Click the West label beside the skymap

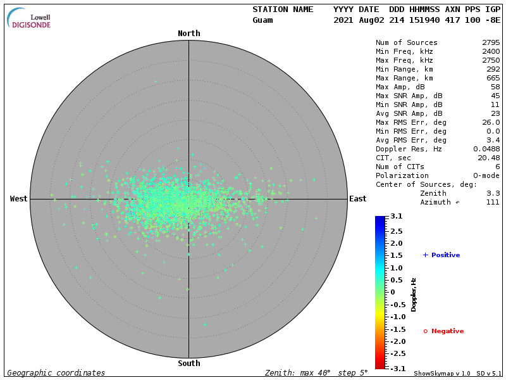19,199
